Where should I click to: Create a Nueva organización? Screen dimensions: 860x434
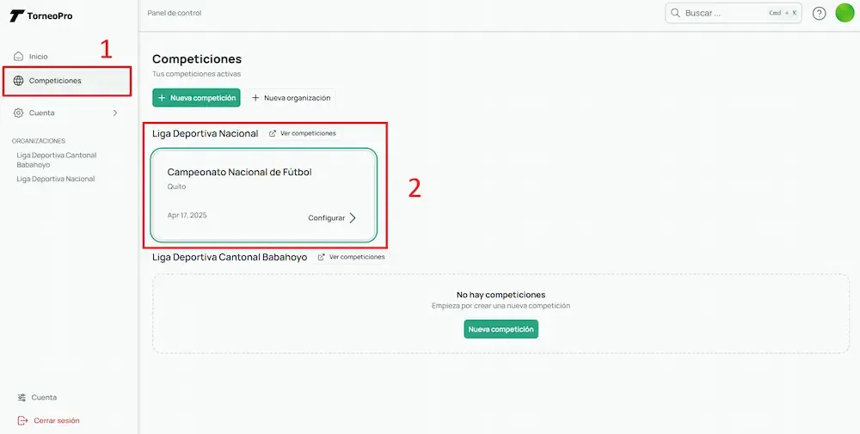point(291,98)
